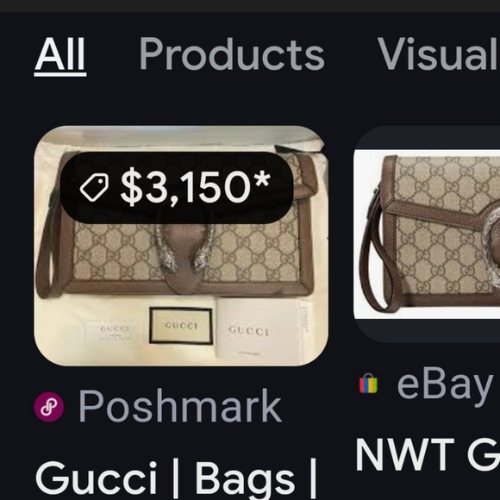Click the eBay shopping bag icon
The height and width of the screenshot is (500, 500).
[x=368, y=384]
